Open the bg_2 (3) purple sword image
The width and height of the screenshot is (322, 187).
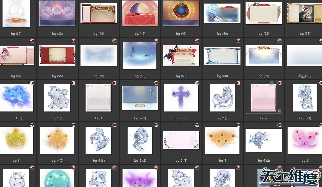(181, 98)
